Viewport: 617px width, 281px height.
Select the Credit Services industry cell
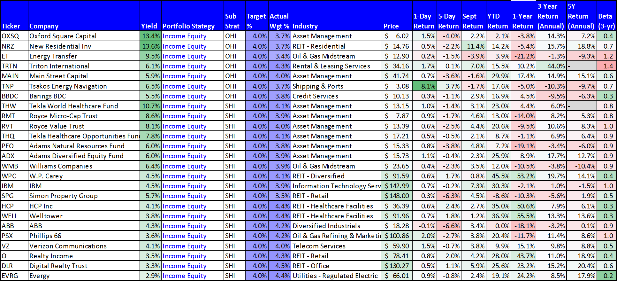[336, 96]
